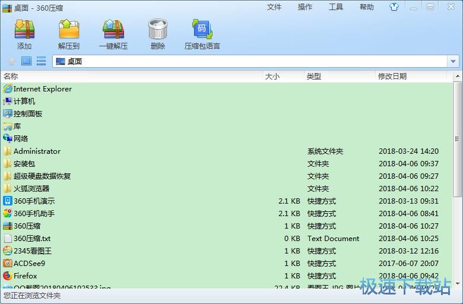The image size is (463, 304).
Task: Select the Internet Explorer icon
Action: tap(8, 88)
